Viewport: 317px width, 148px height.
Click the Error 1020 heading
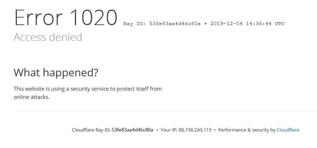coord(66,18)
